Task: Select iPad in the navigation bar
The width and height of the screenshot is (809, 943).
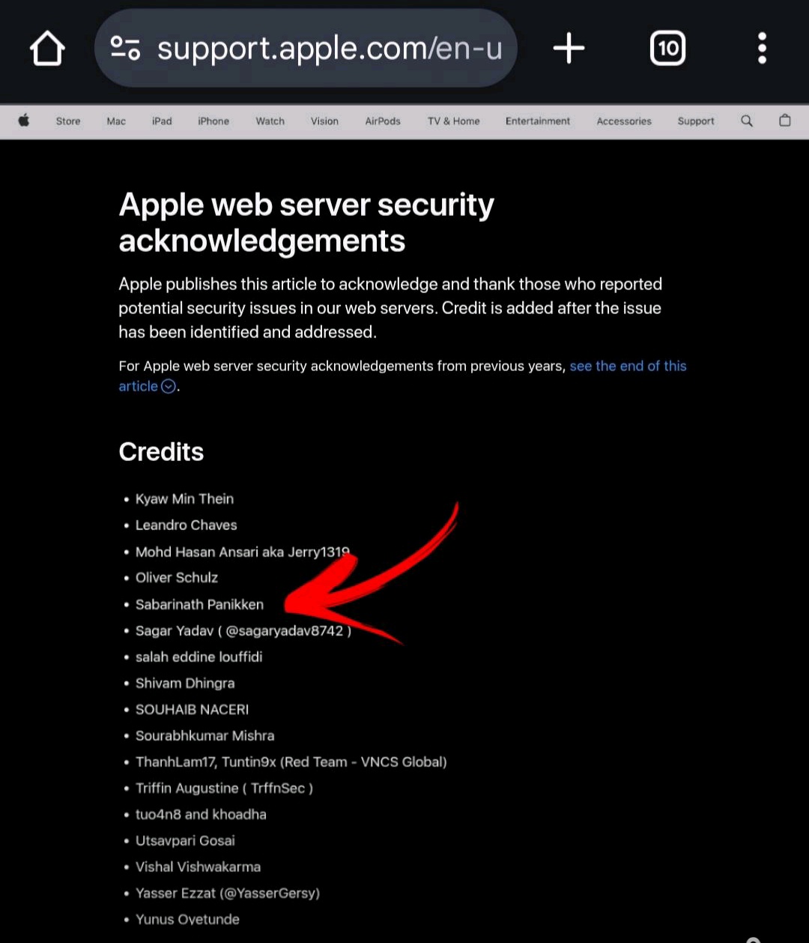Action: (x=162, y=121)
